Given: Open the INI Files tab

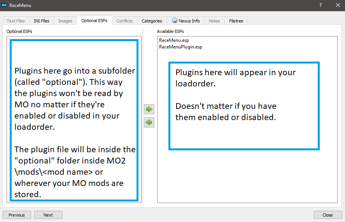Looking at the screenshot, I should [x=41, y=21].
